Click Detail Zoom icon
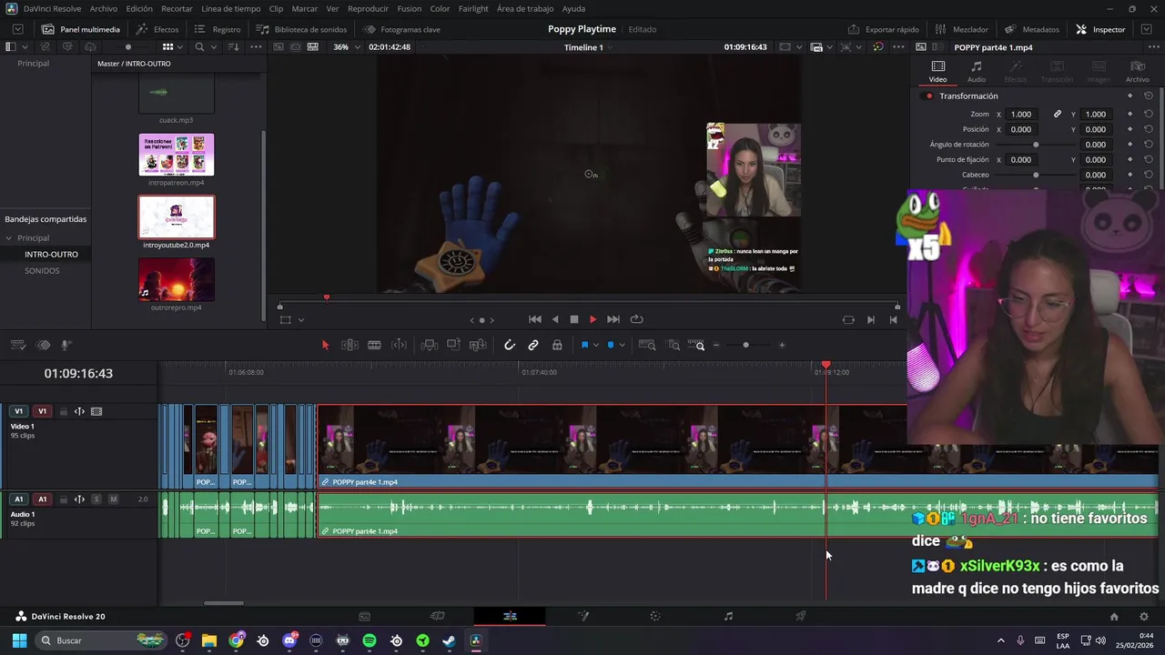 pyautogui.click(x=674, y=345)
